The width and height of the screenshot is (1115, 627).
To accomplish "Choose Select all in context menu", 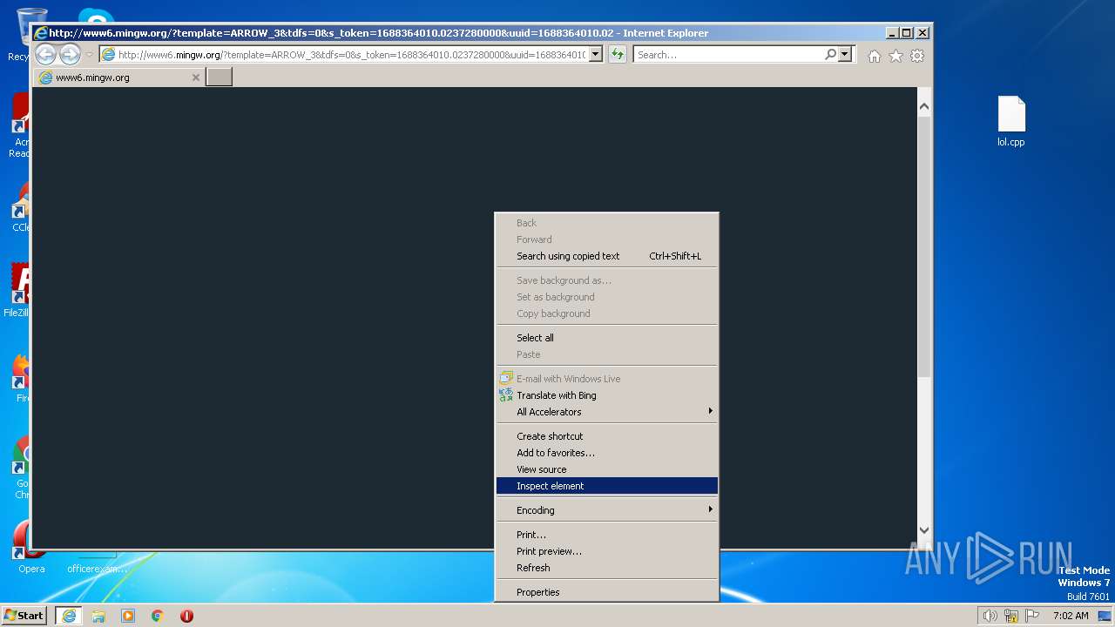I will pos(607,338).
